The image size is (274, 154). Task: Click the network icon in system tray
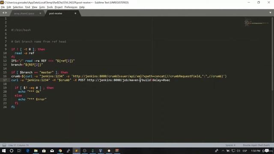click(x=233, y=151)
